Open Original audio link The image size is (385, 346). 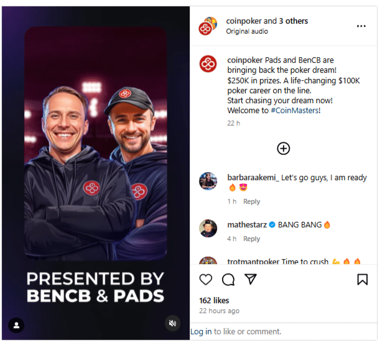[x=247, y=32]
